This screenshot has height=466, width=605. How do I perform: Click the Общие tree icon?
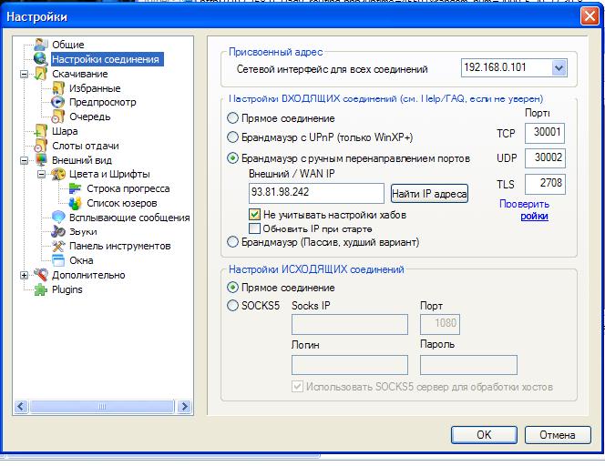pyautogui.click(x=41, y=45)
